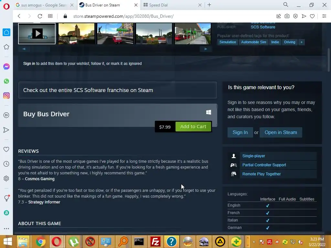This screenshot has width=331, height=248.
Task: Click the search tabs magnifier icon
Action: 286,5
